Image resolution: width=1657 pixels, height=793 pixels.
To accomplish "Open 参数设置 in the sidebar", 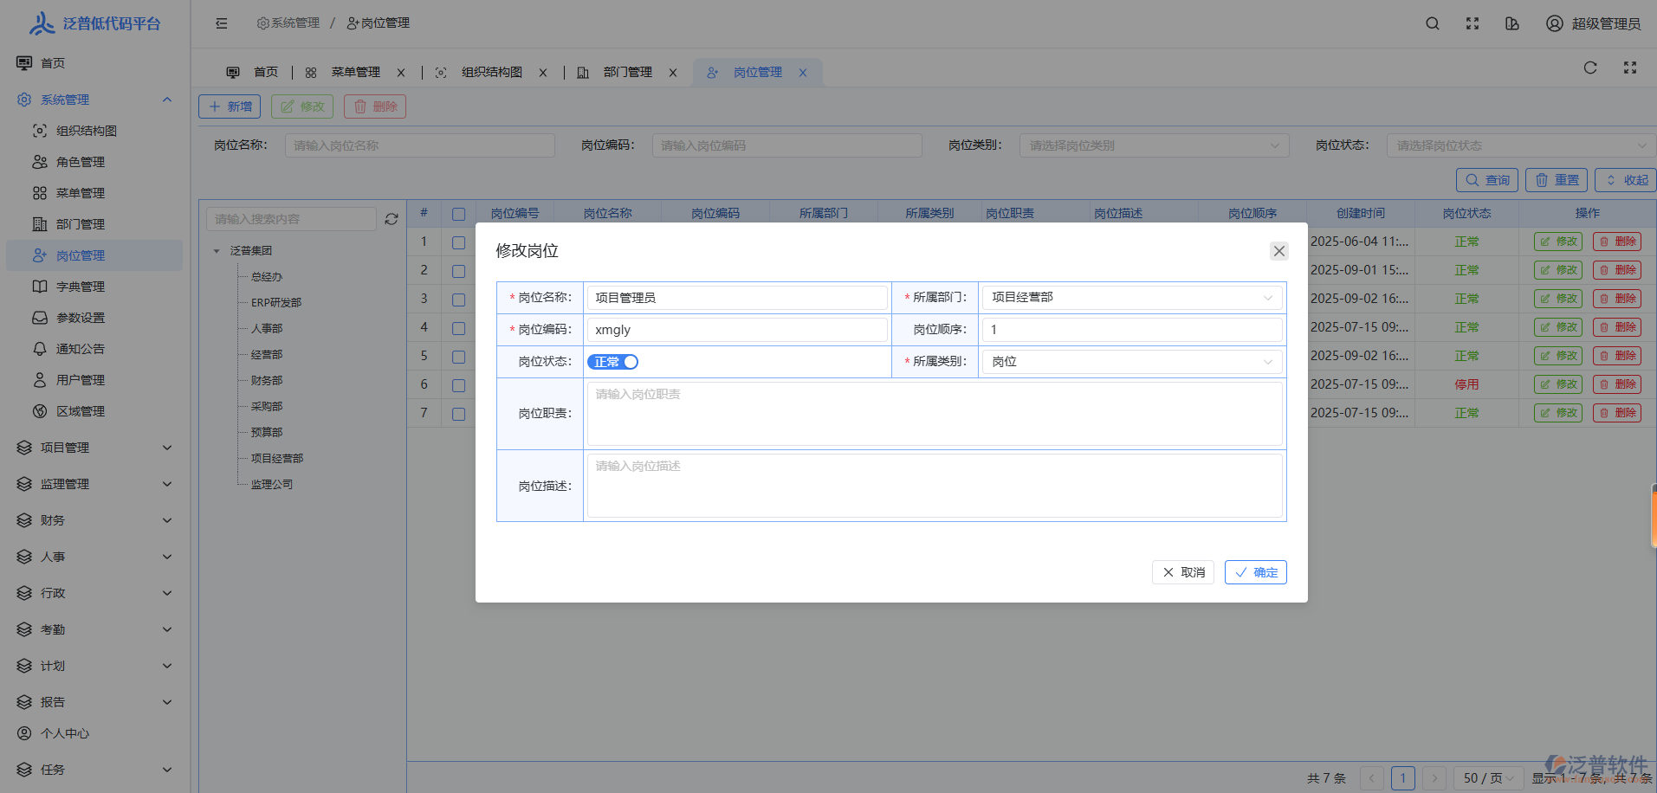I will click(x=80, y=318).
